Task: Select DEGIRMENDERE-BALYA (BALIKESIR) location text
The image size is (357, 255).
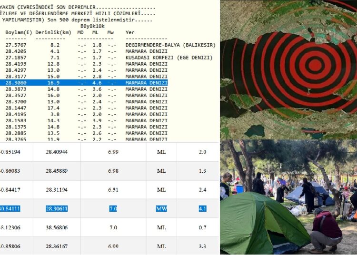Action: (x=170, y=45)
